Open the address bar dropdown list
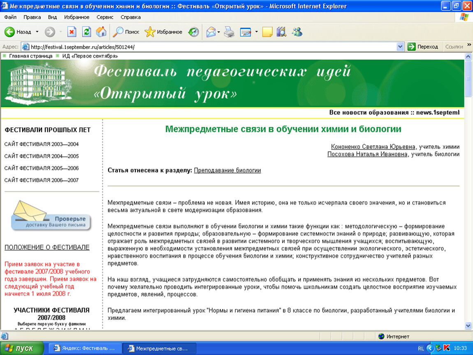This screenshot has height=355, width=473. click(400, 47)
